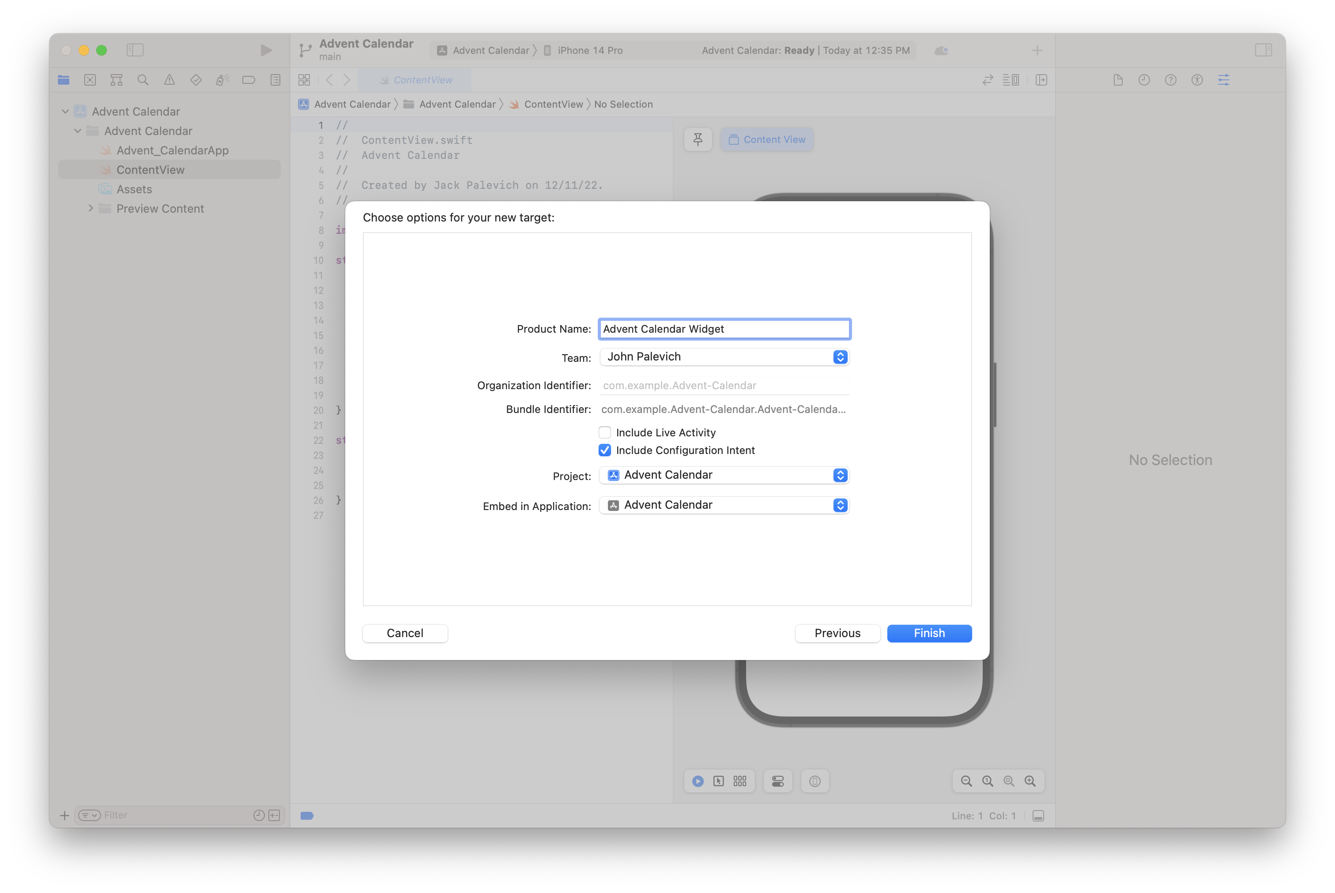1335x893 pixels.
Task: Toggle the navigator sidebar visibility icon
Action: point(135,50)
